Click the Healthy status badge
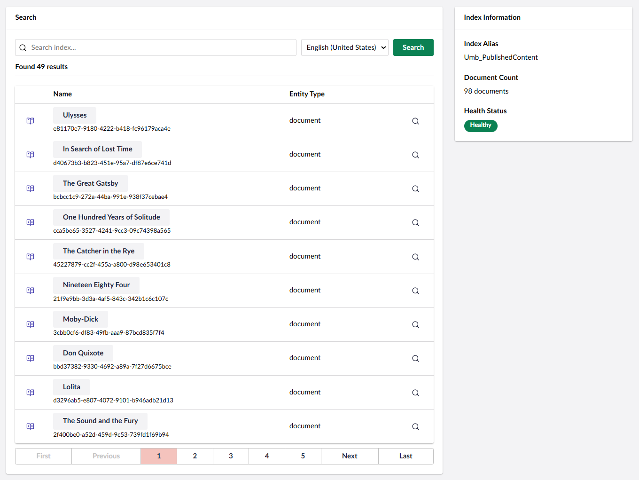 (481, 126)
